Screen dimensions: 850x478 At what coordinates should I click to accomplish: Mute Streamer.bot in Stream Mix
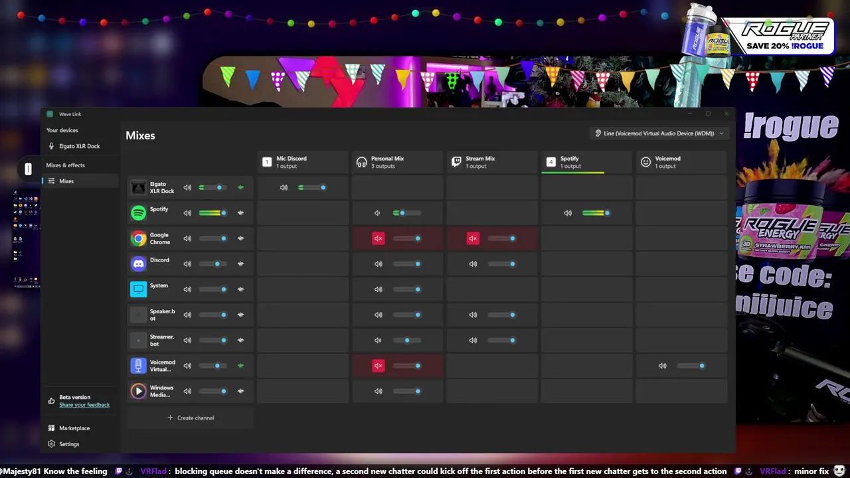(473, 340)
